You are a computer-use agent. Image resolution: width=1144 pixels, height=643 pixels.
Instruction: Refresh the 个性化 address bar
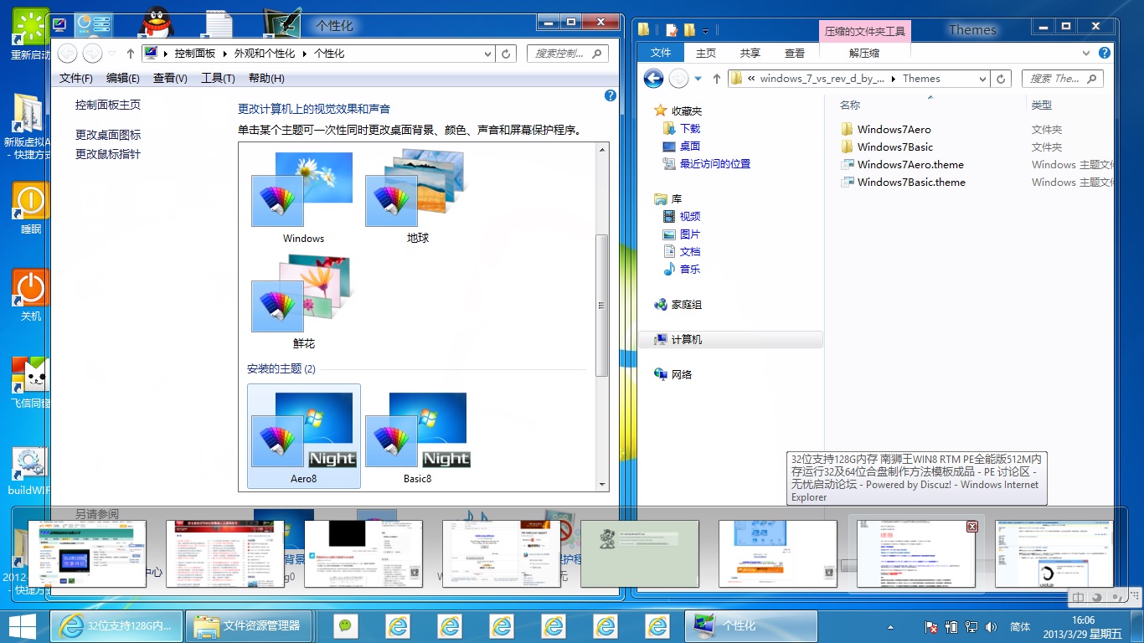pos(506,54)
